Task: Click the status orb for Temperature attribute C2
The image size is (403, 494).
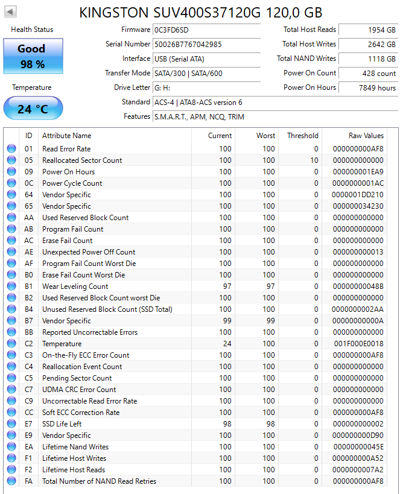Action: [x=11, y=343]
